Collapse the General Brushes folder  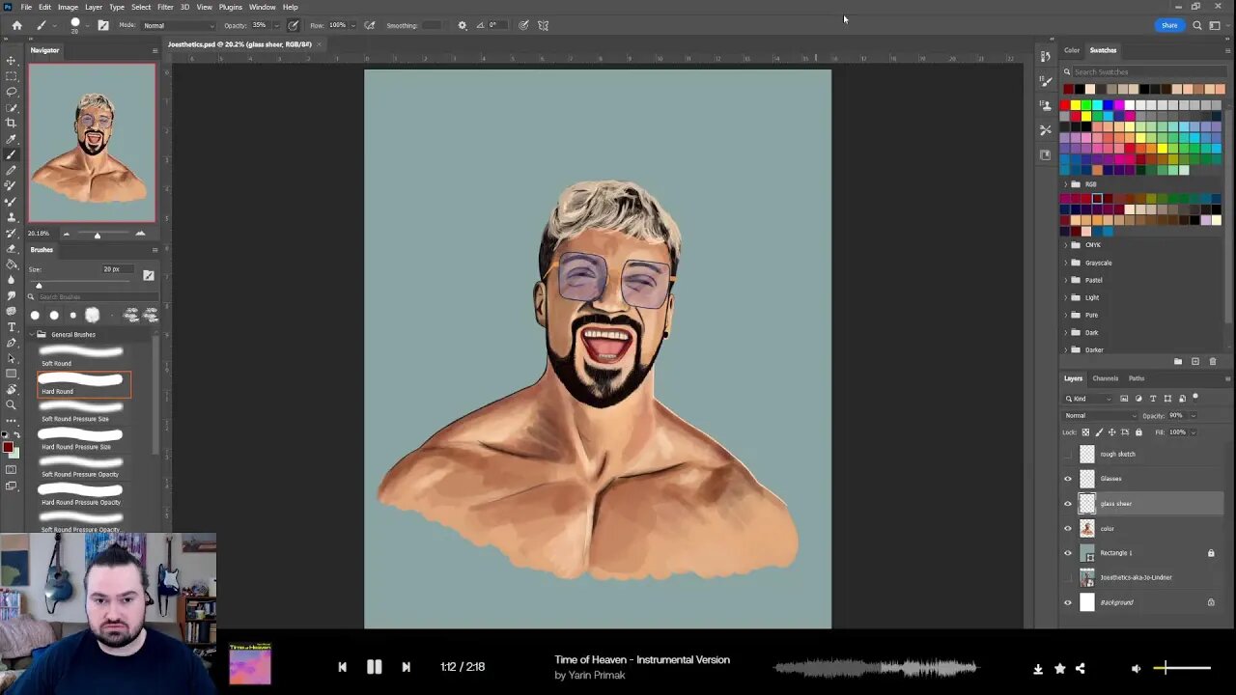point(31,334)
